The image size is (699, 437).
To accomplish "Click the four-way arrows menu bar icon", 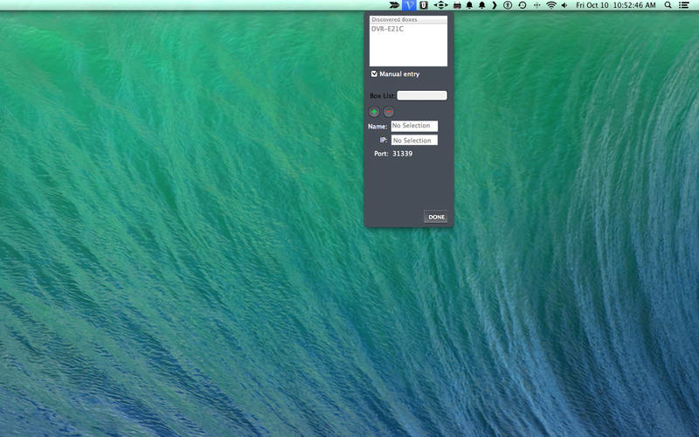I will 440,5.
